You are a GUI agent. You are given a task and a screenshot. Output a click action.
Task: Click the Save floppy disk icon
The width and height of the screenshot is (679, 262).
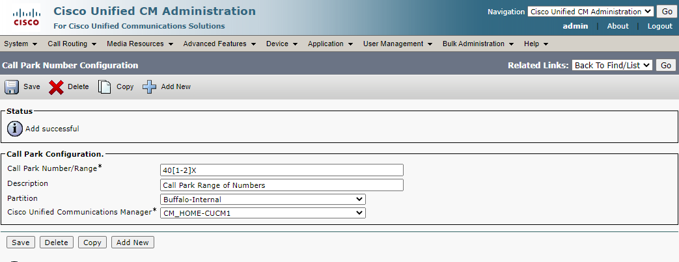(12, 87)
